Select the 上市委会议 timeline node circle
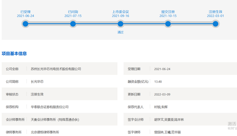 click(121, 24)
